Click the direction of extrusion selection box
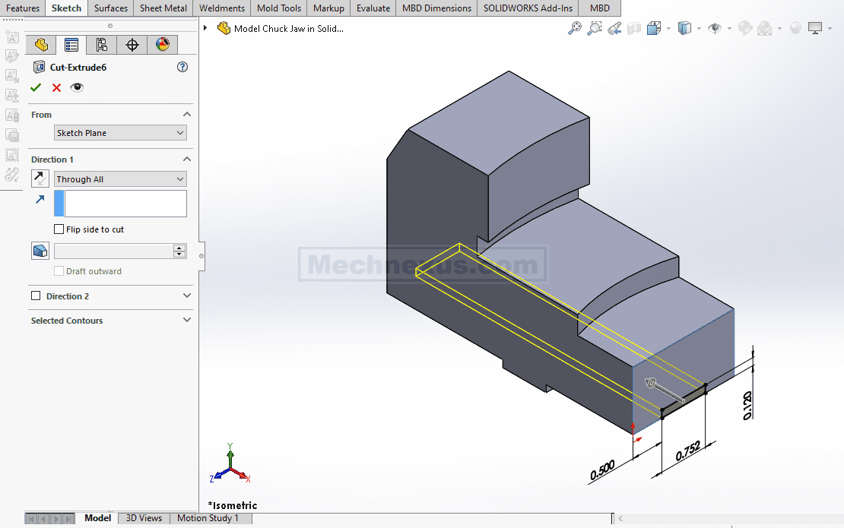844x528 pixels. click(x=125, y=204)
